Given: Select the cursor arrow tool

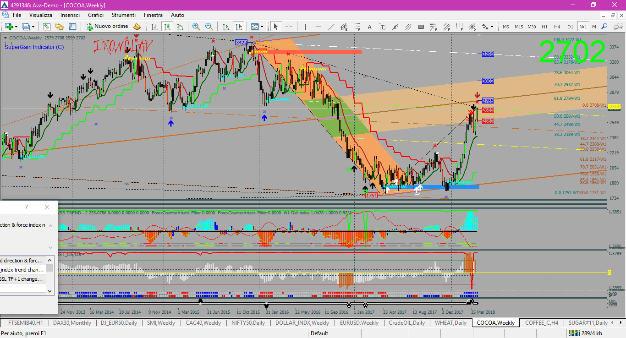Looking at the screenshot, I should [x=276, y=27].
